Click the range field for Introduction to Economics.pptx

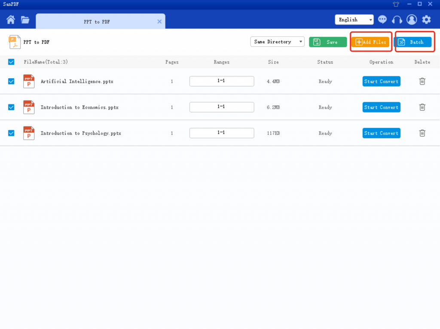click(x=222, y=107)
